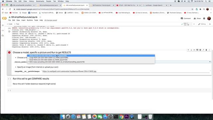Click the Comment button
The image size is (213, 120).
pyautogui.click(x=186, y=18)
